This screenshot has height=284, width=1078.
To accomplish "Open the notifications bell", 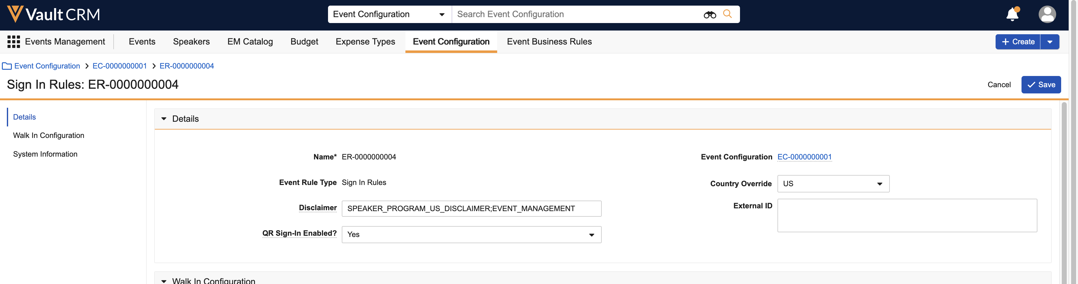I will coord(1012,15).
